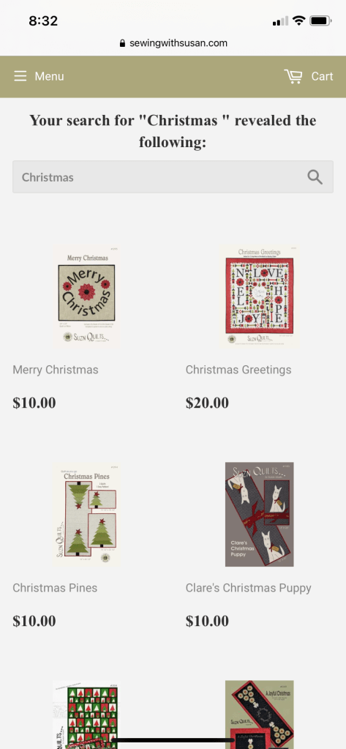Open Clare's Christmas Puppy thumbnail

pyautogui.click(x=260, y=515)
